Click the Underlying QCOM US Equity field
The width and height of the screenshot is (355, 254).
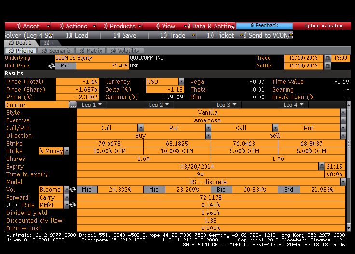click(x=92, y=58)
